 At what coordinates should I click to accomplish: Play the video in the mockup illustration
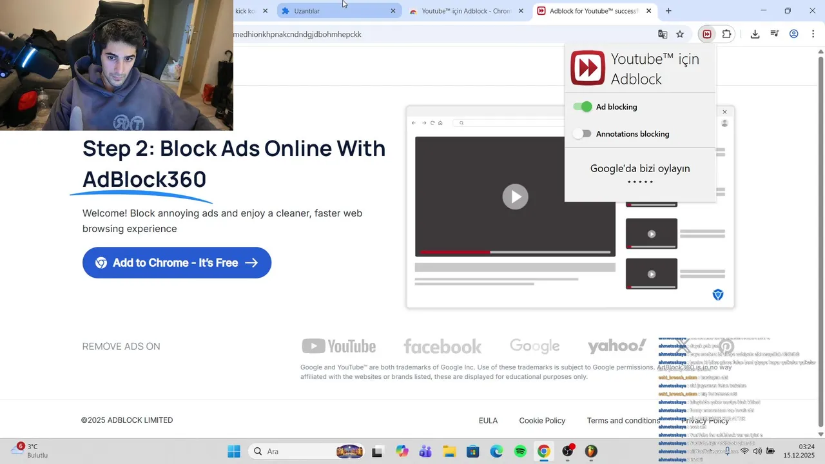(x=515, y=197)
